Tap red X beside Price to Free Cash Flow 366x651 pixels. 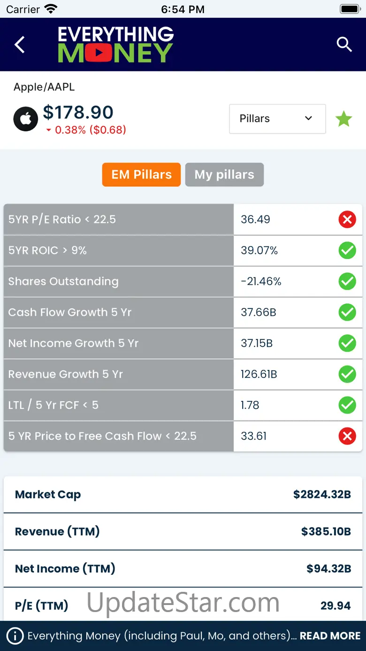(347, 436)
